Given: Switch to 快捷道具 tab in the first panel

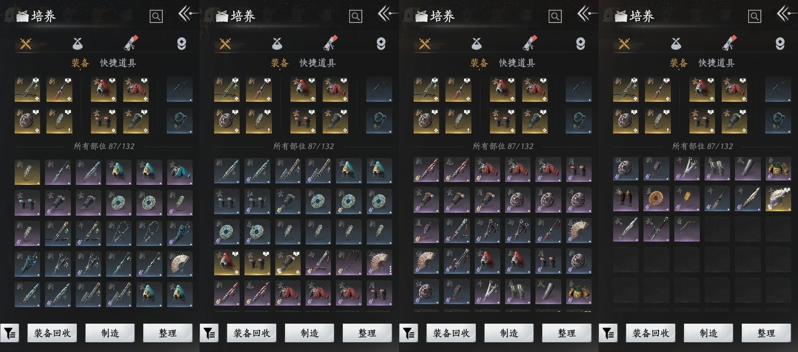Looking at the screenshot, I should click(118, 63).
